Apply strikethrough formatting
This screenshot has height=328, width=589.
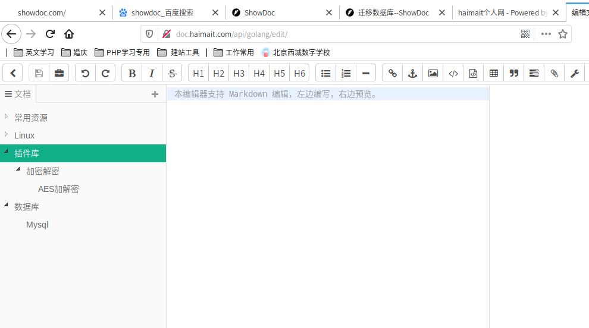point(172,73)
